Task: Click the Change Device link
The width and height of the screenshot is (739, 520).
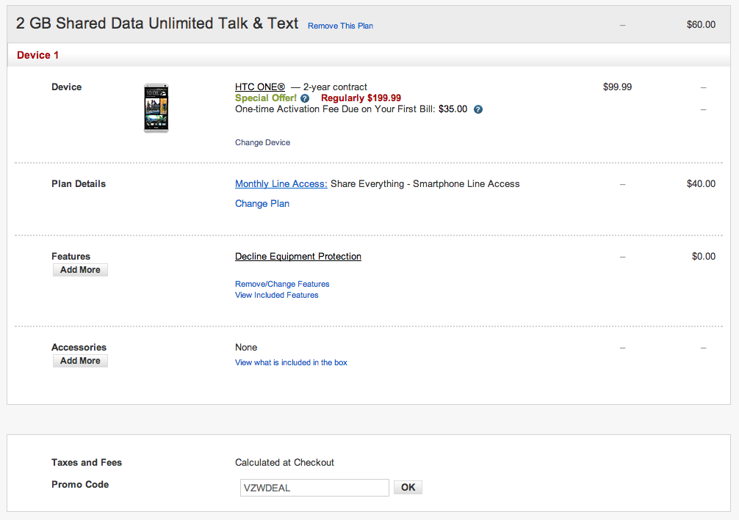Action: coord(262,142)
